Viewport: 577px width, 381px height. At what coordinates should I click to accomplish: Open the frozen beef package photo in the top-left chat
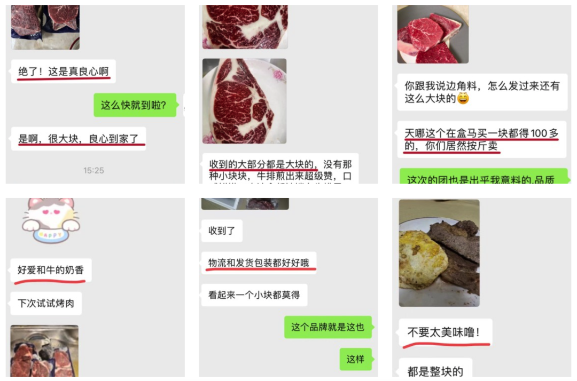pos(45,27)
